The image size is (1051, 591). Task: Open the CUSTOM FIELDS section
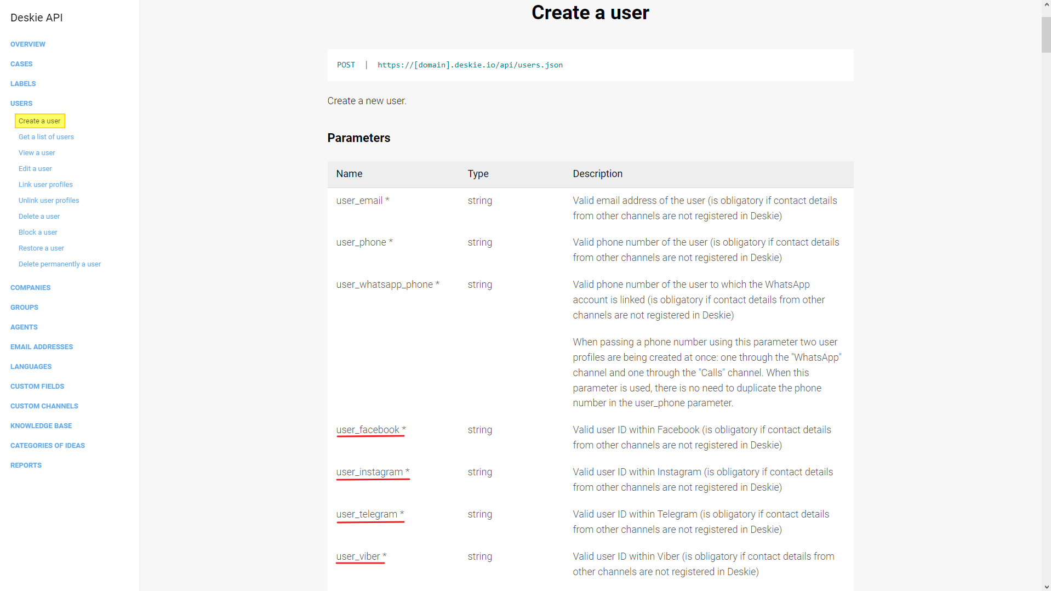(x=37, y=387)
